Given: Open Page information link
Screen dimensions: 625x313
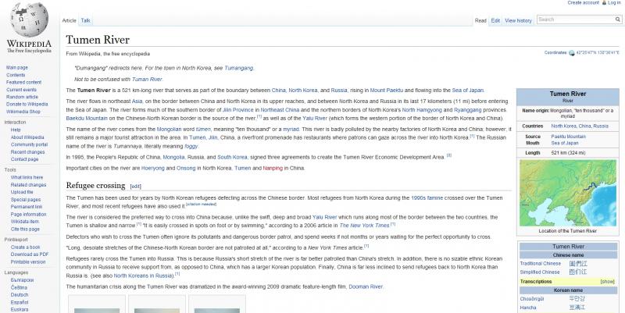Looking at the screenshot, I should (x=28, y=214).
